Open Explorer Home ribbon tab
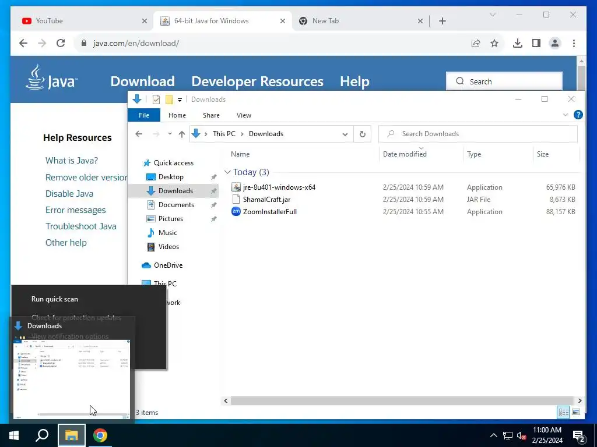 click(177, 115)
